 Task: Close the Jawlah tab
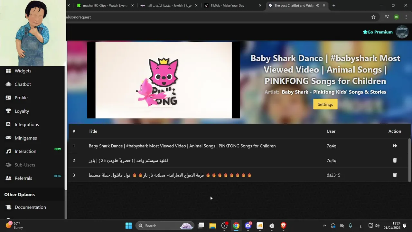click(196, 5)
